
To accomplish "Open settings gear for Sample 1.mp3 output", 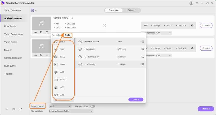I will 192,25.
